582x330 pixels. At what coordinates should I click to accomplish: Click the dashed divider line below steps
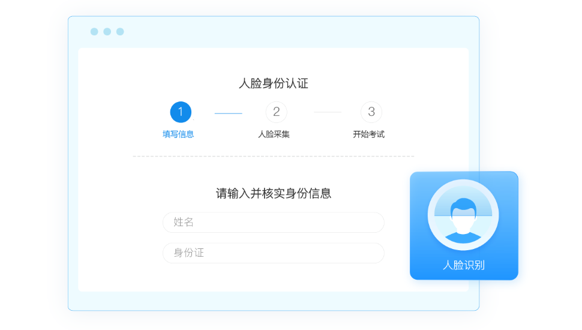point(274,156)
